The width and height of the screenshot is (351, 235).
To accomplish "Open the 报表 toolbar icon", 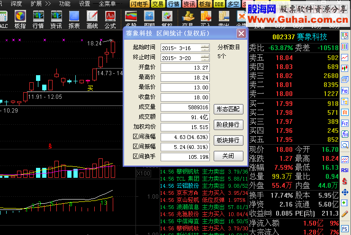I will pos(74,19).
